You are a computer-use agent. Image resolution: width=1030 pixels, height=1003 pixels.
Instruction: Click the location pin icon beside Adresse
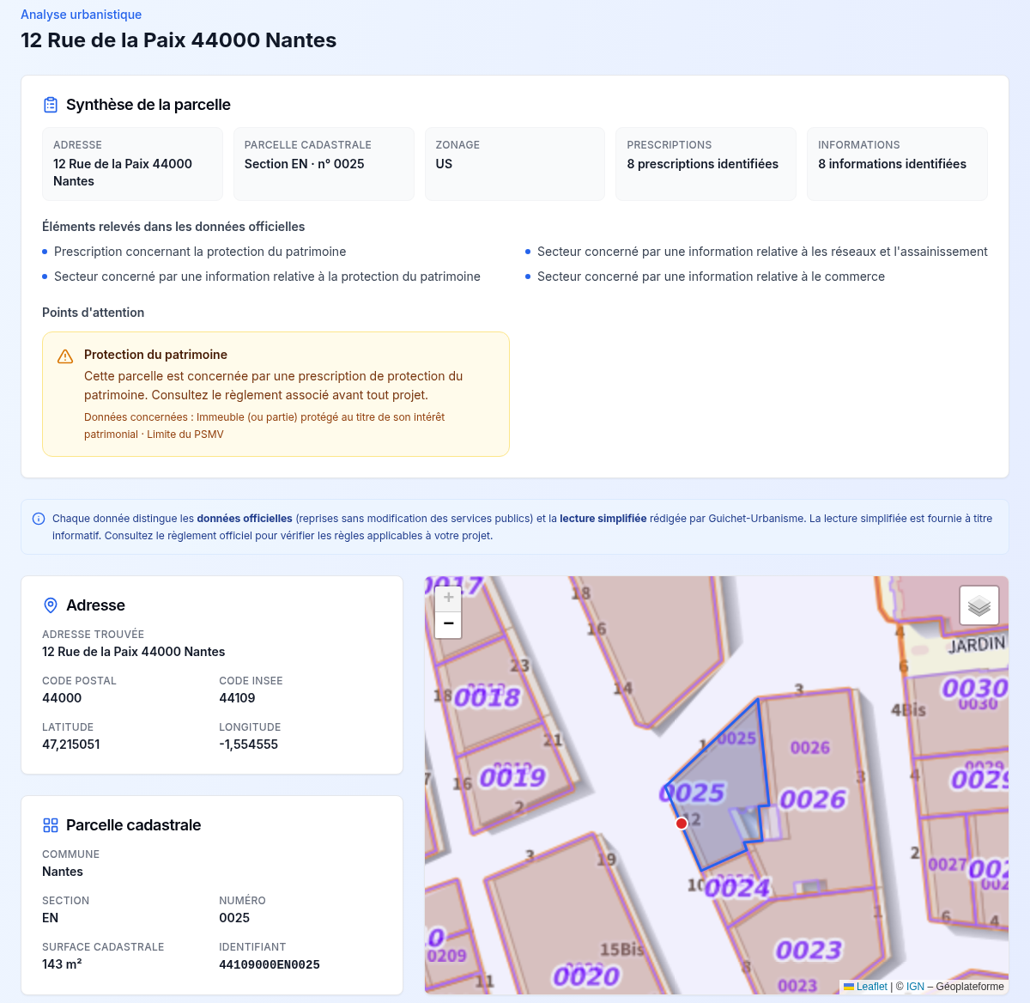(51, 605)
